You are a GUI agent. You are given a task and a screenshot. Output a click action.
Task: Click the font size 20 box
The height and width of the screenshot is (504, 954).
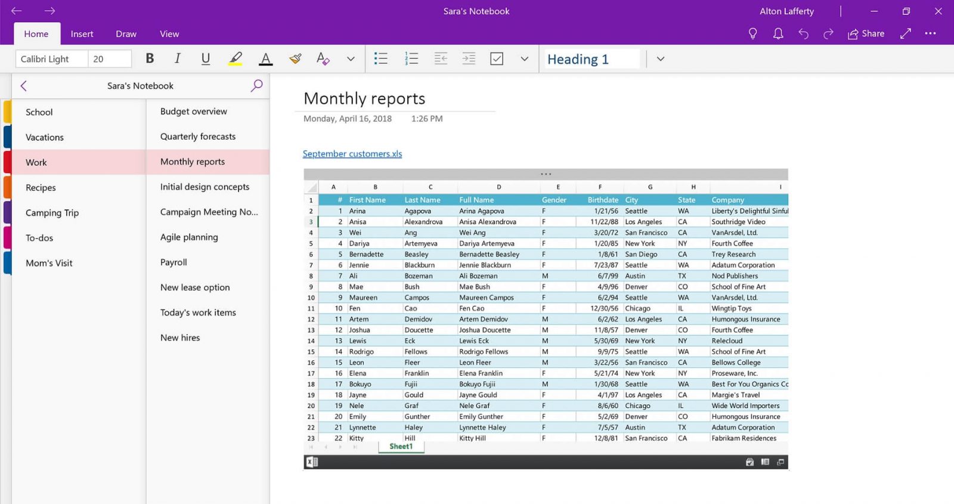click(x=110, y=59)
